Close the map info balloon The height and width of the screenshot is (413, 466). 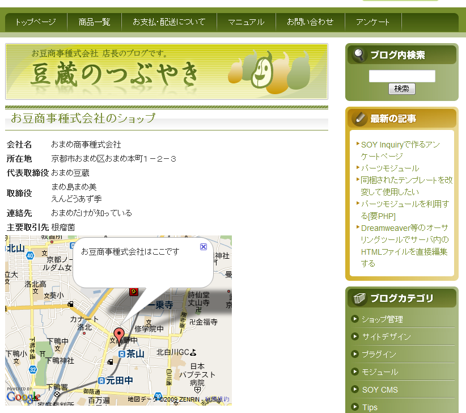(x=204, y=247)
